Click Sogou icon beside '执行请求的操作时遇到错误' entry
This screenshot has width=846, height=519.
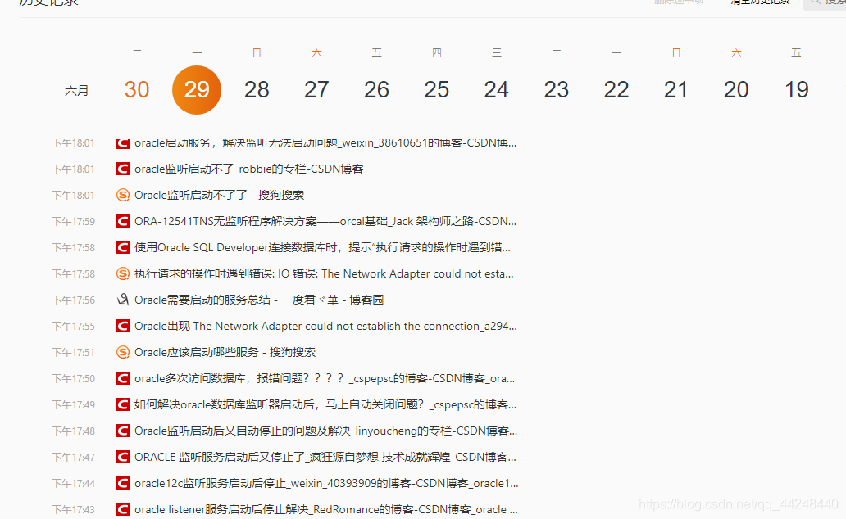coord(123,273)
